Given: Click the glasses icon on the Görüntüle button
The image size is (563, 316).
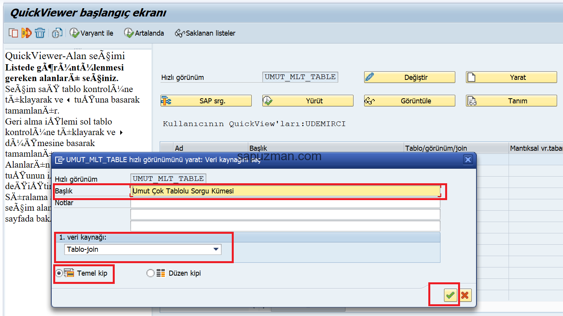Looking at the screenshot, I should click(370, 101).
